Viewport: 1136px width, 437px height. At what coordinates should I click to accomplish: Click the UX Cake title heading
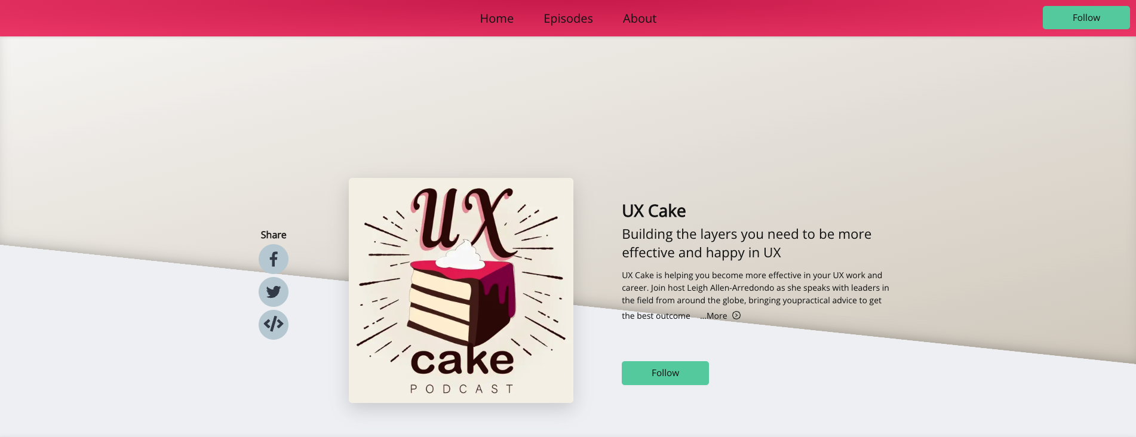(654, 211)
